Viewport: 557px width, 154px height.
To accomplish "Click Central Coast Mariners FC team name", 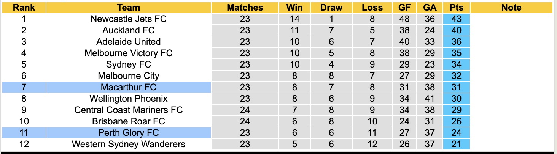I will [129, 110].
